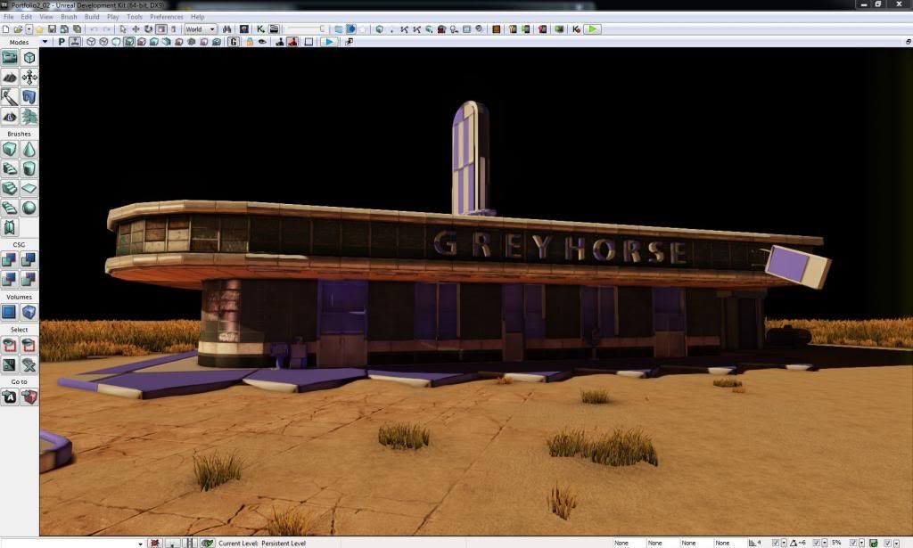This screenshot has width=913, height=548.
Task: Choose the Sphere brush in Brushes
Action: coord(29,208)
